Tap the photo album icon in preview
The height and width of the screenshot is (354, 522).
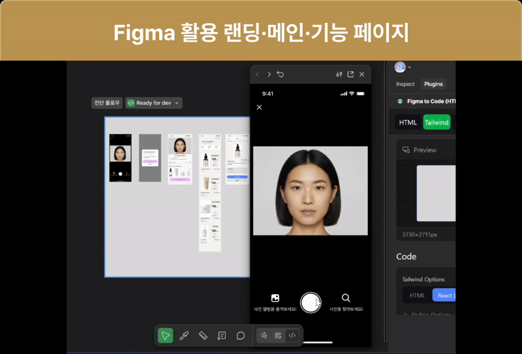click(275, 298)
